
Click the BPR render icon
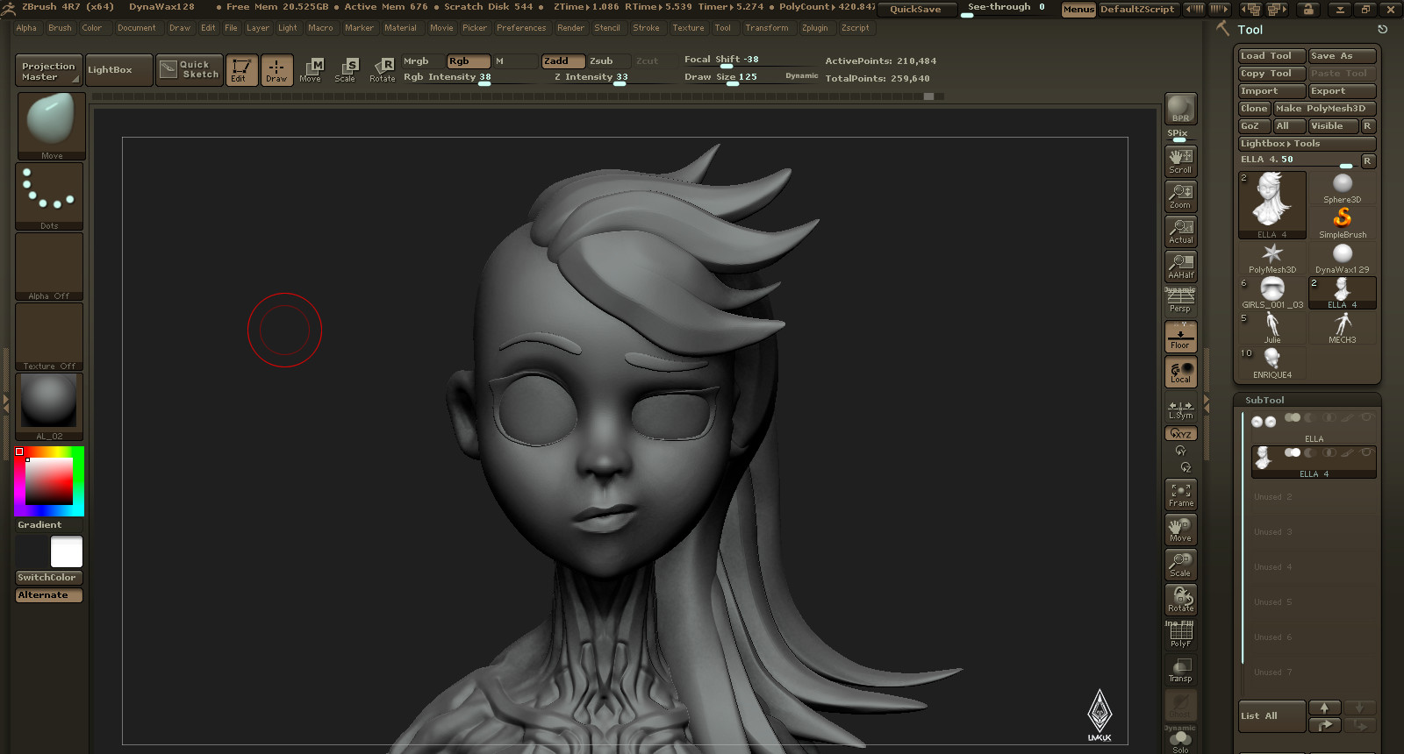1180,109
